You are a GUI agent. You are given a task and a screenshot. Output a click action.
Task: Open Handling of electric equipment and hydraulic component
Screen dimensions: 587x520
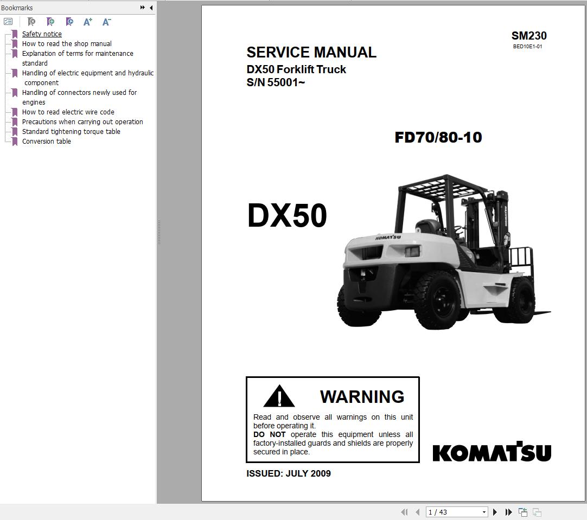pos(87,78)
